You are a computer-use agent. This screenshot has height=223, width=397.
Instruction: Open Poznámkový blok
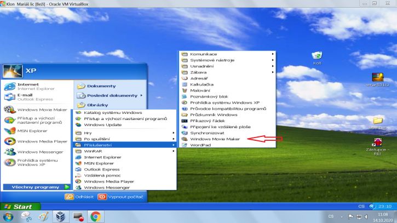(x=227, y=96)
